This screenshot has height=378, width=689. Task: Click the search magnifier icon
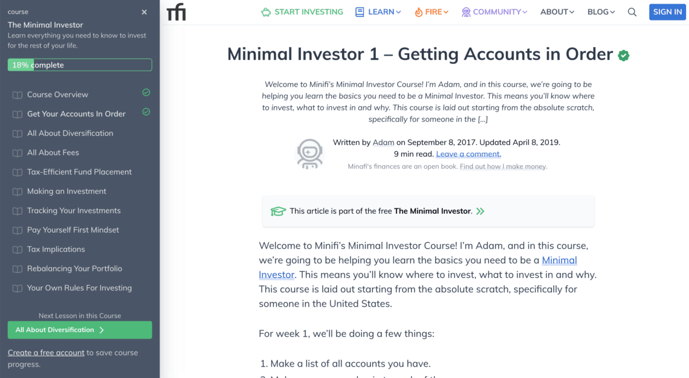[632, 12]
